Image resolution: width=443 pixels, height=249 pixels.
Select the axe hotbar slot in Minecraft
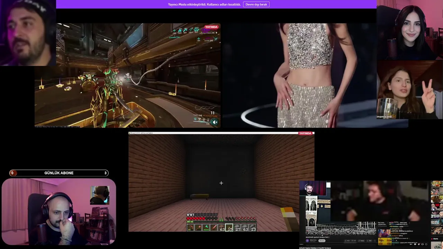point(206,228)
